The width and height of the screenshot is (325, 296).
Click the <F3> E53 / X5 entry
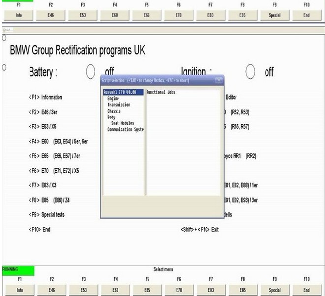[42, 127]
